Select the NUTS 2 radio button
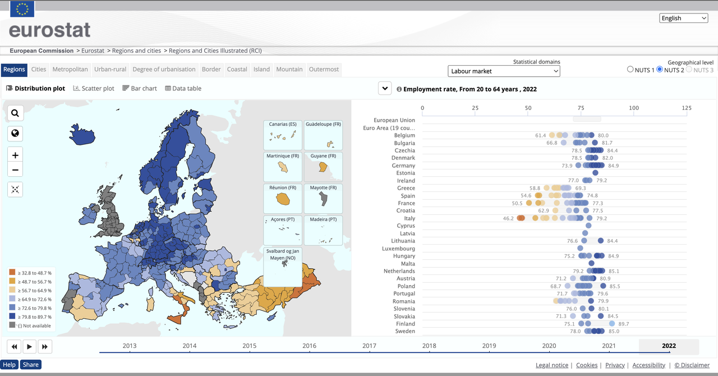This screenshot has height=376, width=718. point(660,70)
